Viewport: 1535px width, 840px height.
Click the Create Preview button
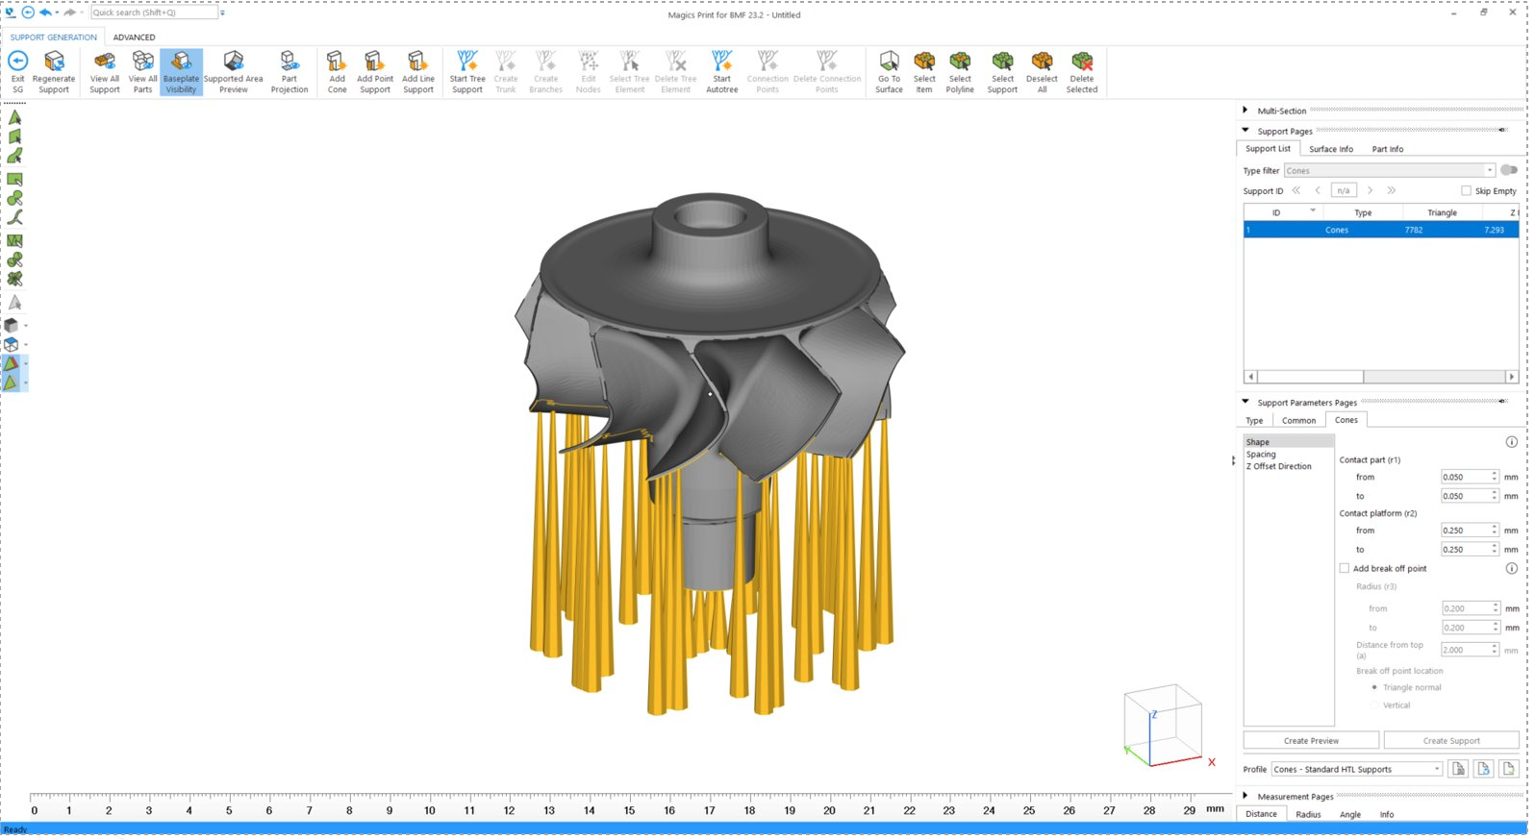tap(1311, 741)
